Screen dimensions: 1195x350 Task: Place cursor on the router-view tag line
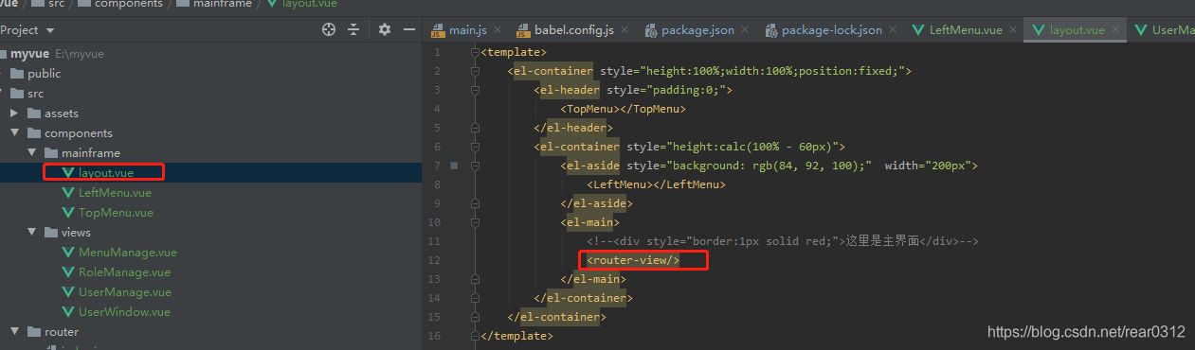[x=633, y=260]
